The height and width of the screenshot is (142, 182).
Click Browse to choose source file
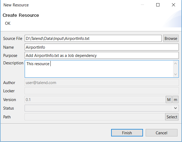tap(171, 39)
